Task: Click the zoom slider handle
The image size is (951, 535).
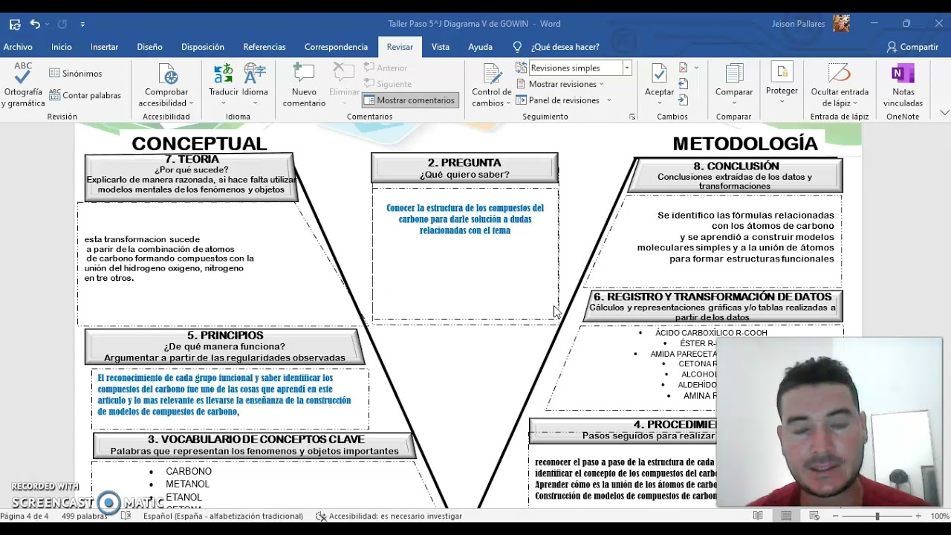Action: 877,516
